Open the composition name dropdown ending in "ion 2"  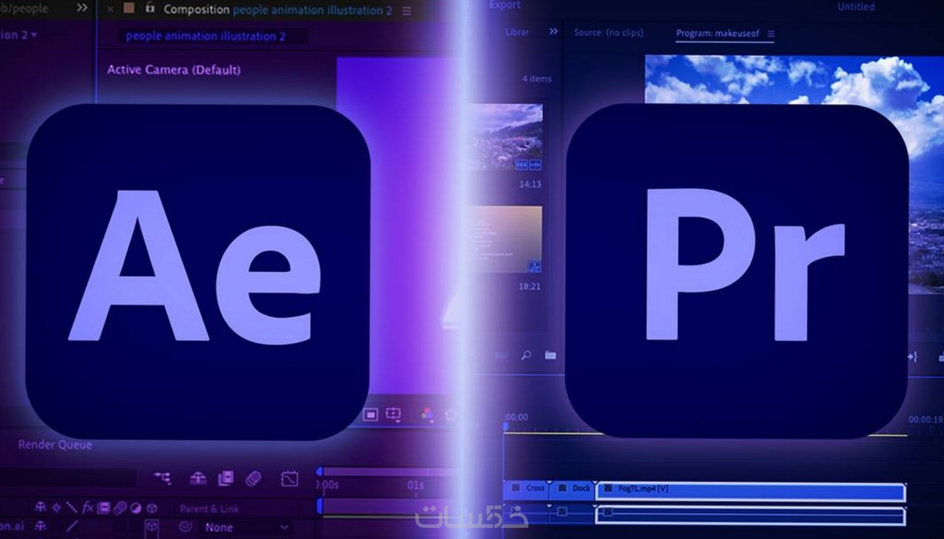[18, 34]
